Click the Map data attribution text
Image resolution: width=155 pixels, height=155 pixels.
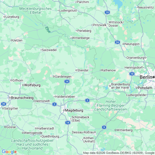click(119, 153)
